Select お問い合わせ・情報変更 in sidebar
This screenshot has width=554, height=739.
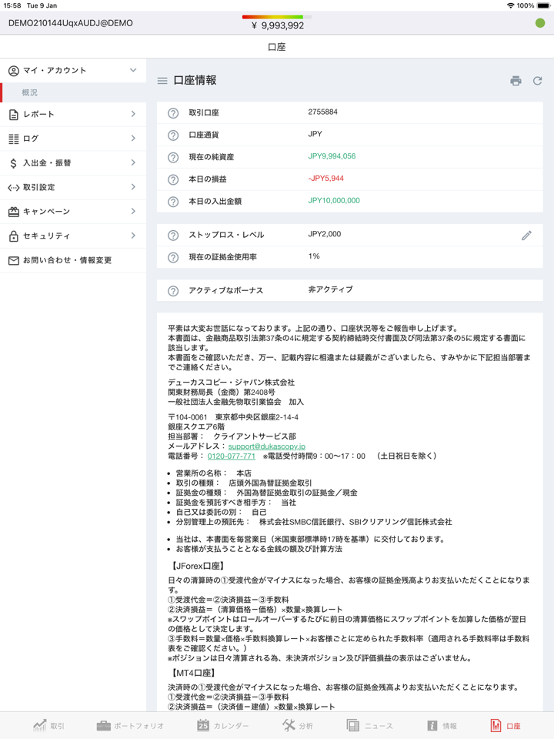73,260
